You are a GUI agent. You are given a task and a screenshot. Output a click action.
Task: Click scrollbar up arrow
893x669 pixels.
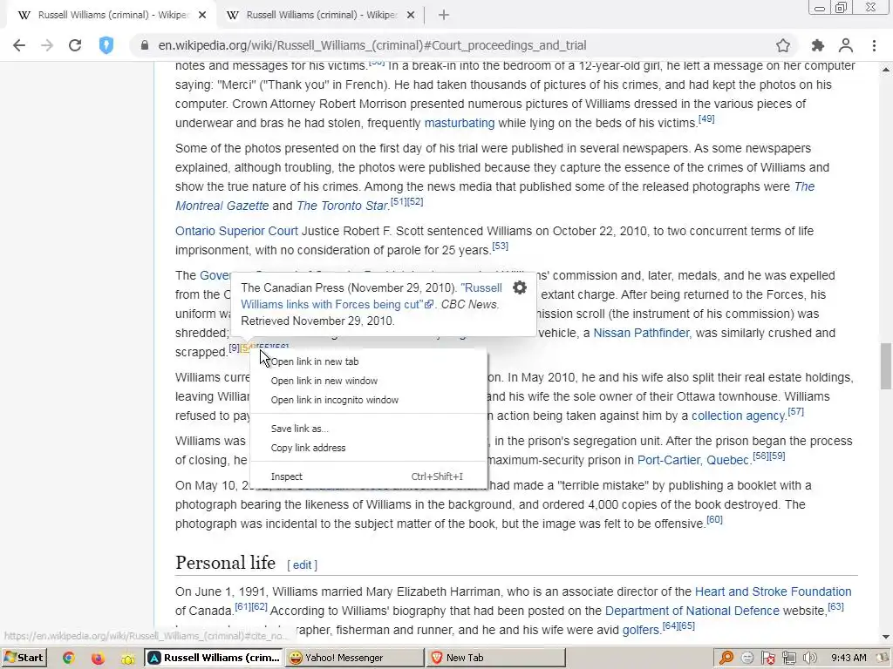886,70
